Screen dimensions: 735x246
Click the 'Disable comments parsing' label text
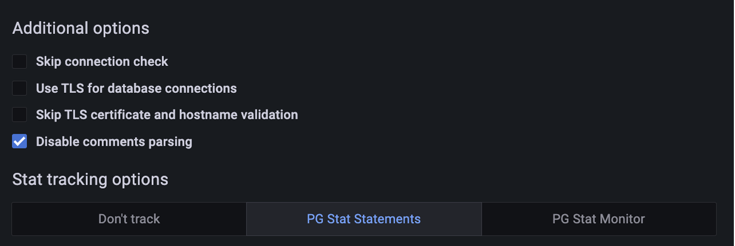[114, 142]
